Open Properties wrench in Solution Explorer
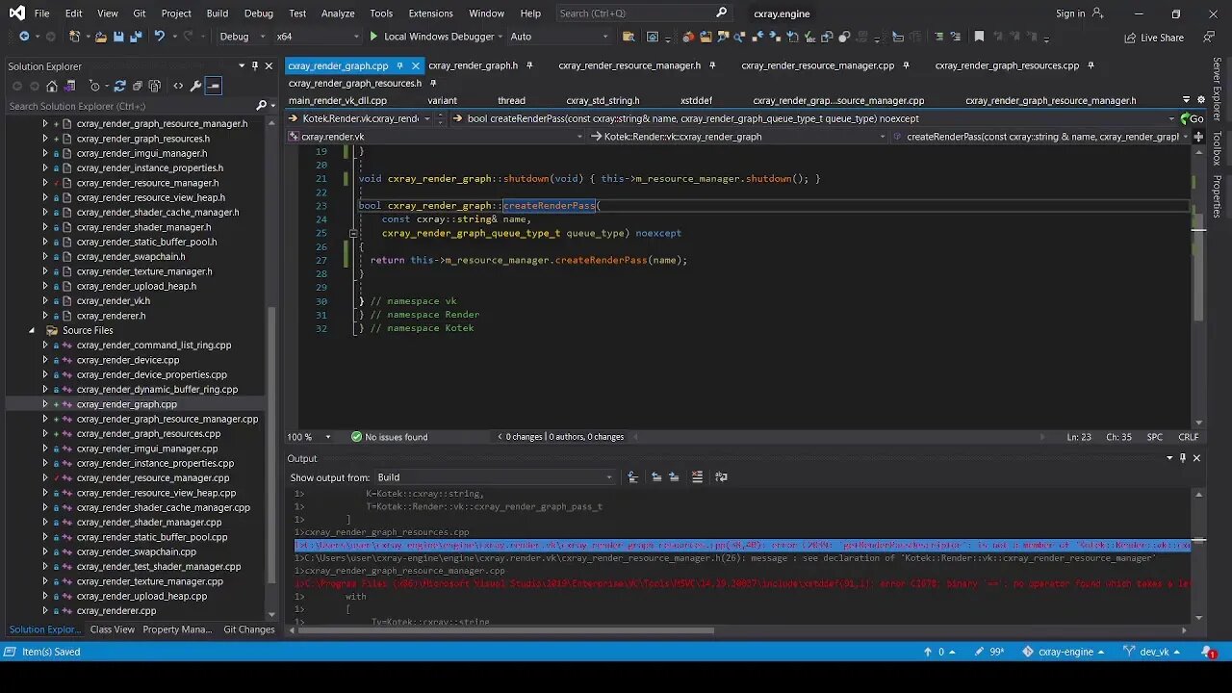 [x=196, y=86]
